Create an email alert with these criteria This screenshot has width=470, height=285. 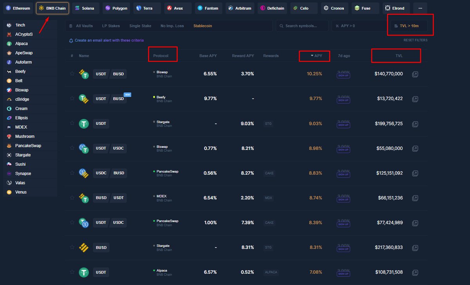(x=109, y=40)
